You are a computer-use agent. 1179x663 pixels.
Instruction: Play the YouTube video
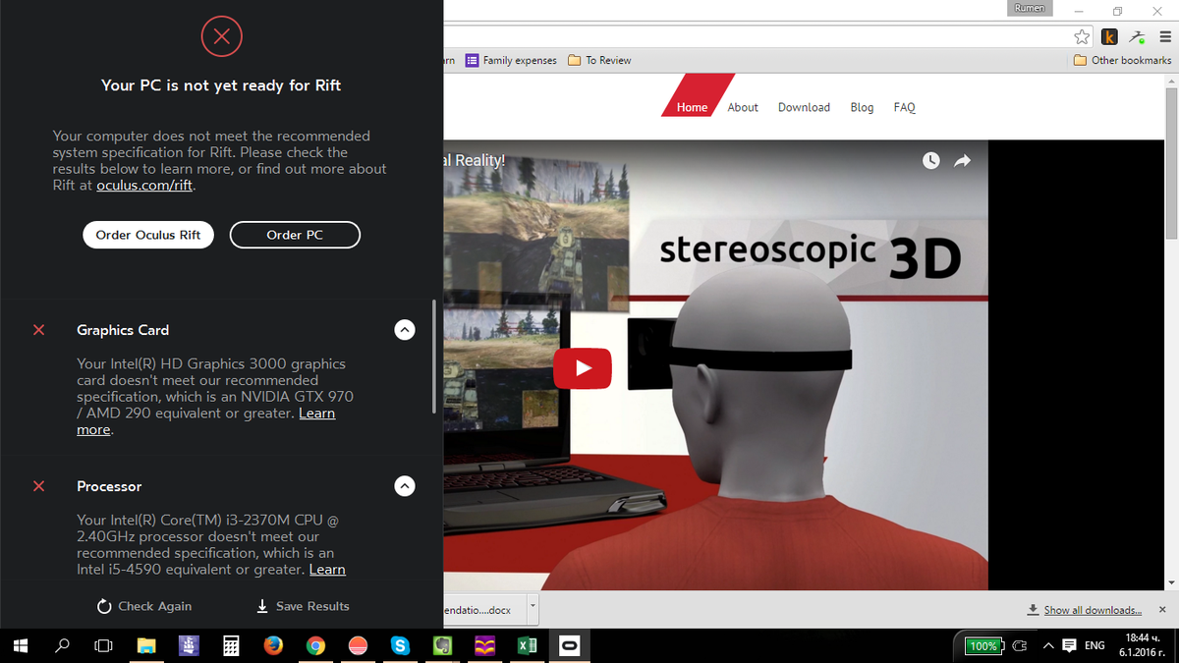click(583, 368)
